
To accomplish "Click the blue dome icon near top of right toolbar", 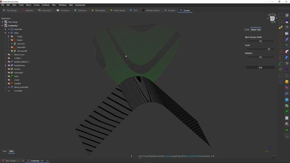I will point(287,21).
